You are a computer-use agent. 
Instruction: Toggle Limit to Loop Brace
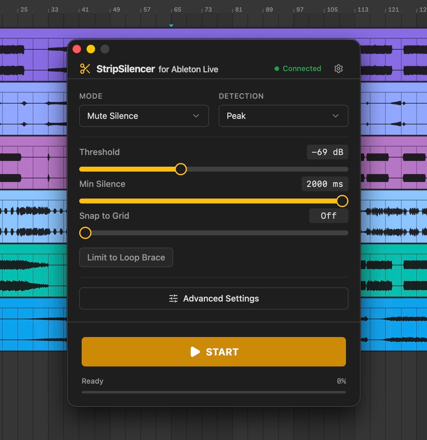tap(126, 257)
